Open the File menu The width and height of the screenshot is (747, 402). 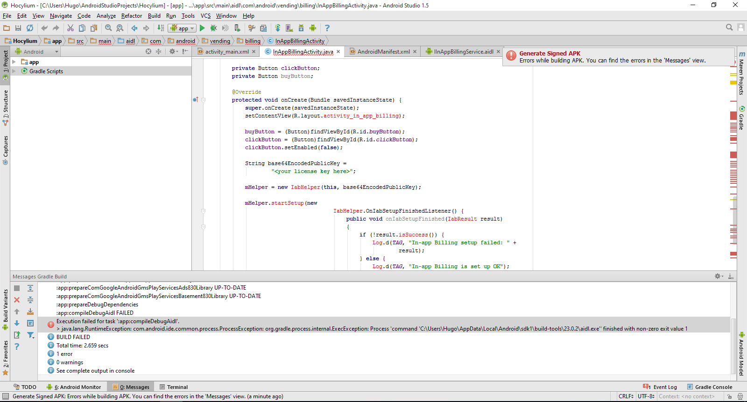coord(7,16)
